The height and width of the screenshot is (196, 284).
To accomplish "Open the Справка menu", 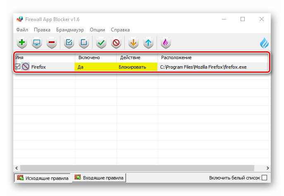I will (120, 30).
